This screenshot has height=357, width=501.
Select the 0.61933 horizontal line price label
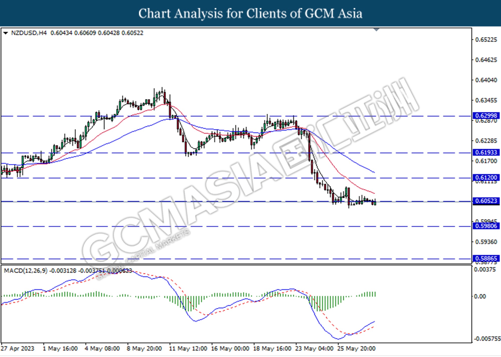pyautogui.click(x=486, y=152)
